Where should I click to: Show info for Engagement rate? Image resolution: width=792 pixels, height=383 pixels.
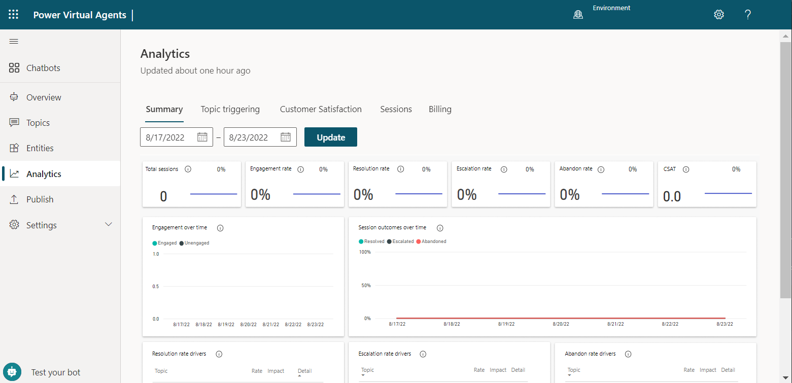[x=300, y=169]
